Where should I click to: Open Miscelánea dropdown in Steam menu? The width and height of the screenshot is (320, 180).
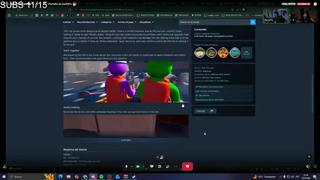146,22
